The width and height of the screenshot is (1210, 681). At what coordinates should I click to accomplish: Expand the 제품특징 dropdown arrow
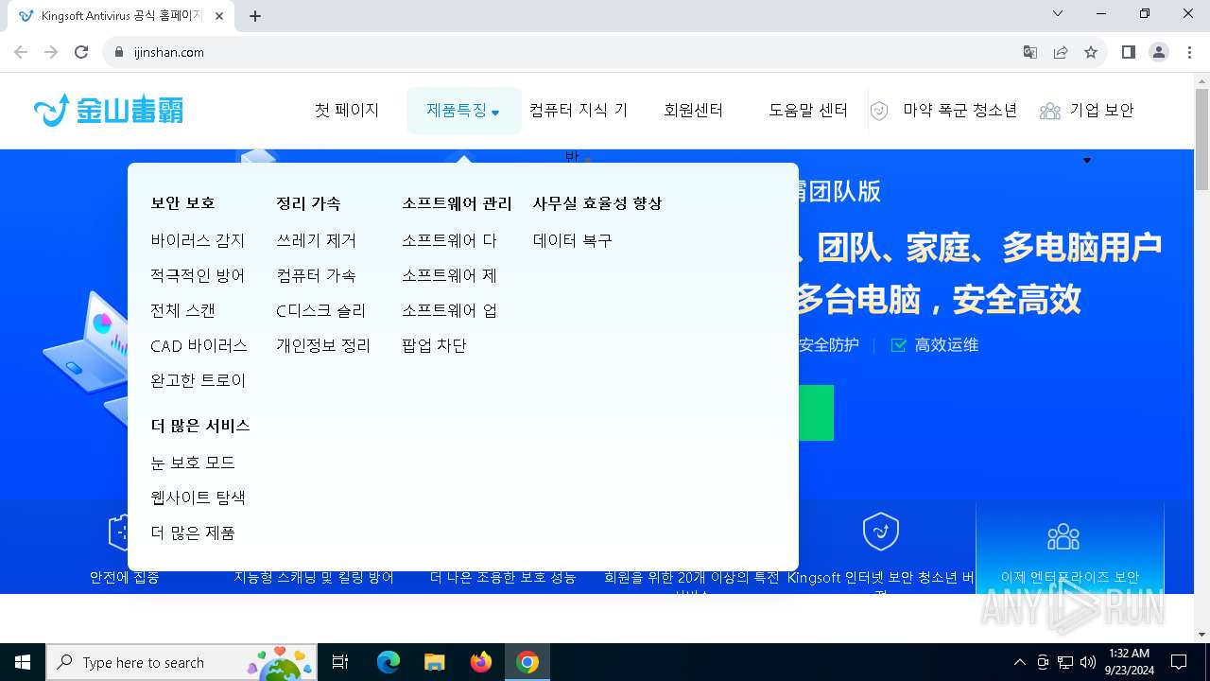pos(495,113)
